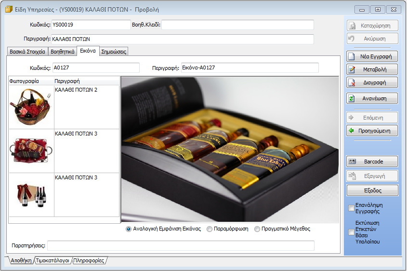Select the Παραμόρφωση radio option
The width and height of the screenshot is (407, 271).
209,229
